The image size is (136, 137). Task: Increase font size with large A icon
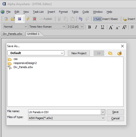[111, 27]
